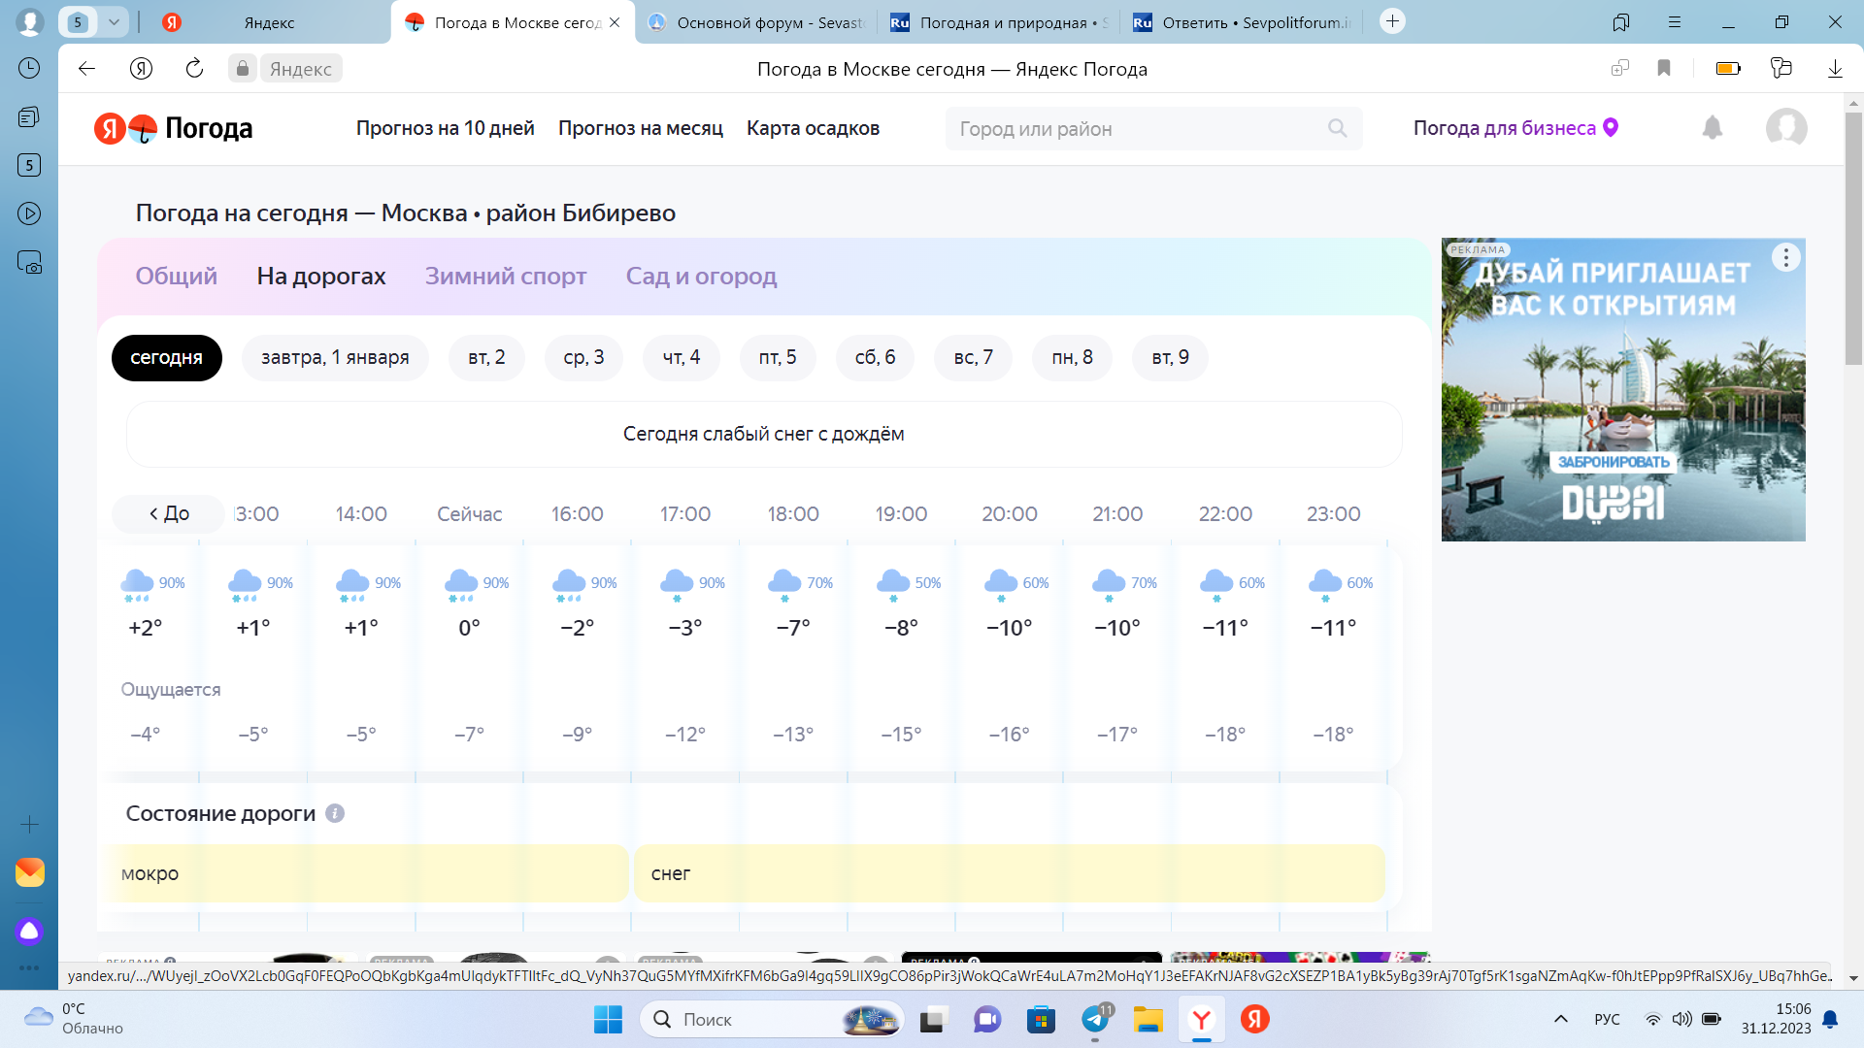Switch to Сад и огород tab
This screenshot has width=1864, height=1048.
[701, 277]
